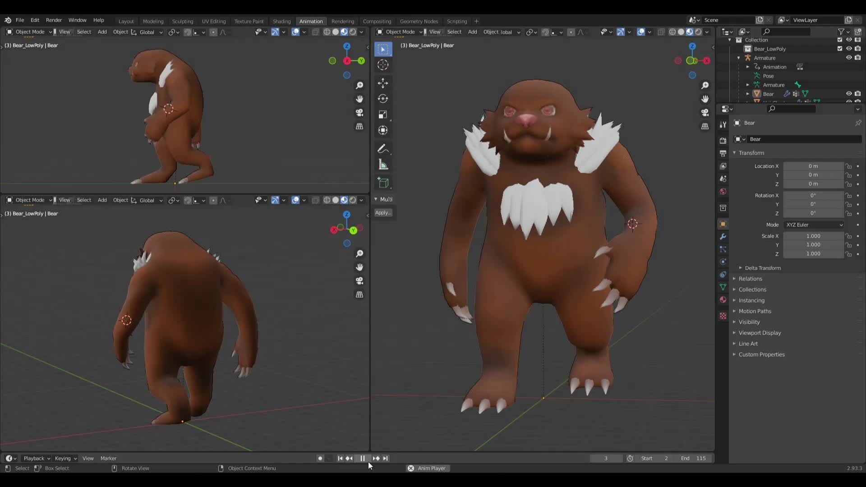Open the Render menu
The height and width of the screenshot is (487, 866).
[x=54, y=20]
